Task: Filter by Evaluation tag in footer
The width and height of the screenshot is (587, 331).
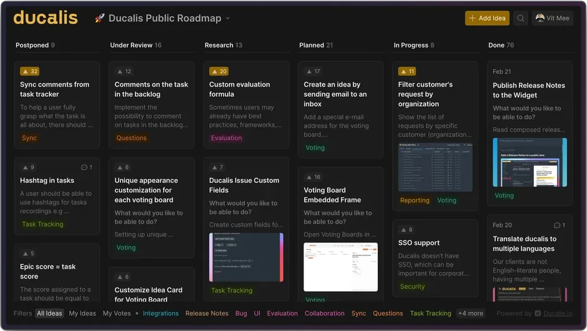Action: pos(282,314)
